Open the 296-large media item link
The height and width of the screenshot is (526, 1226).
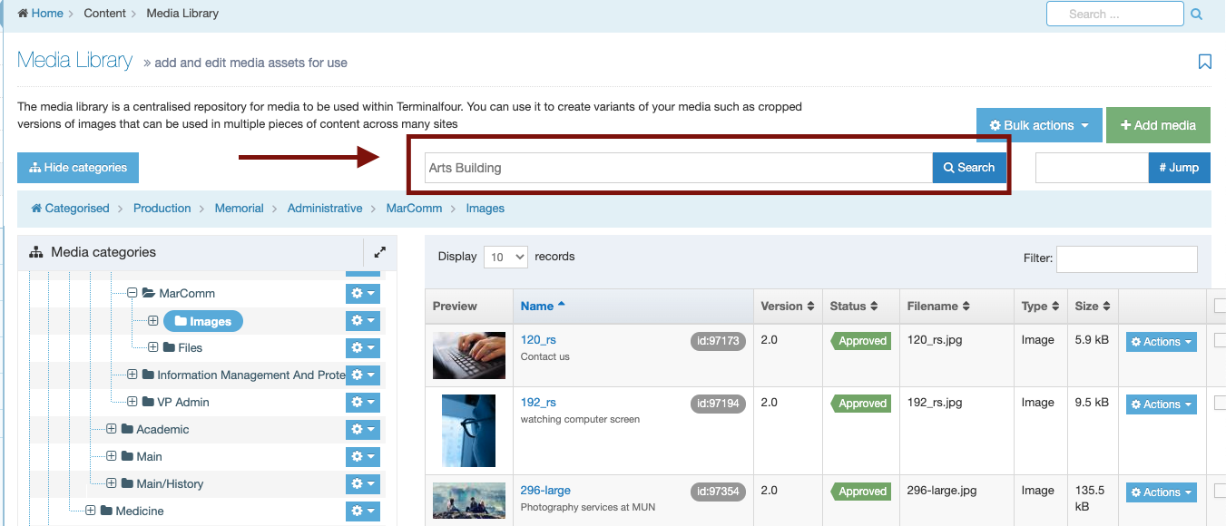point(545,491)
